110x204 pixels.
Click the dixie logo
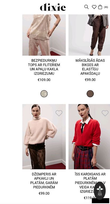click(x=53, y=7)
